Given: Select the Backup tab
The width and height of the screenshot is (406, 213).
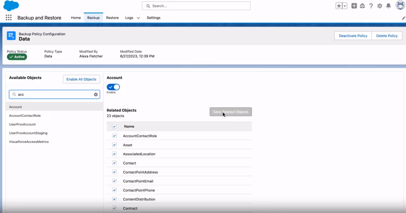Looking at the screenshot, I should click(93, 18).
